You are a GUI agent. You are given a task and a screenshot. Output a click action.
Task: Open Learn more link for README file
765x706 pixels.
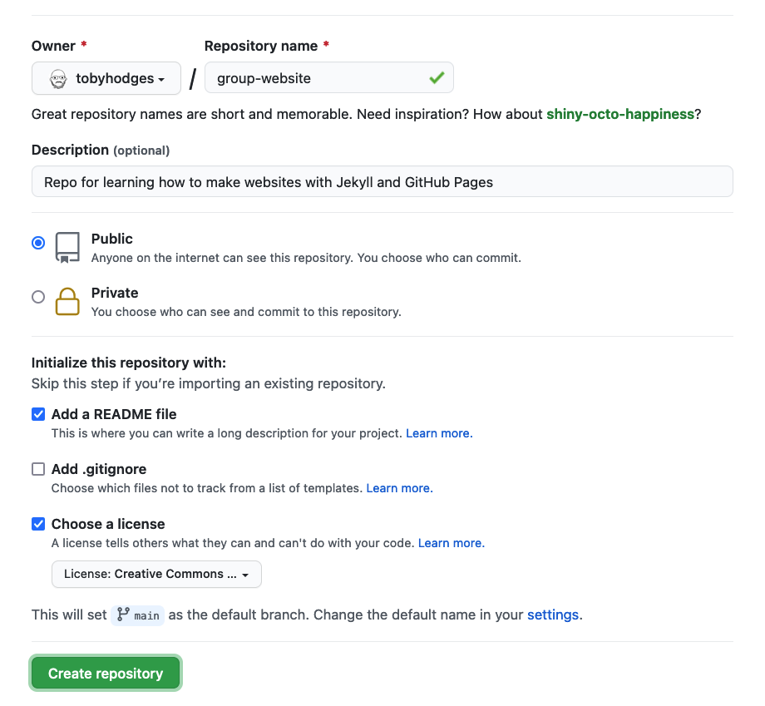(x=439, y=433)
